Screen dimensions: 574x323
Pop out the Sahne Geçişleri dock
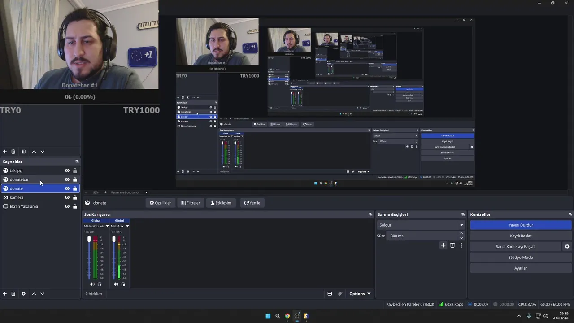(x=463, y=214)
